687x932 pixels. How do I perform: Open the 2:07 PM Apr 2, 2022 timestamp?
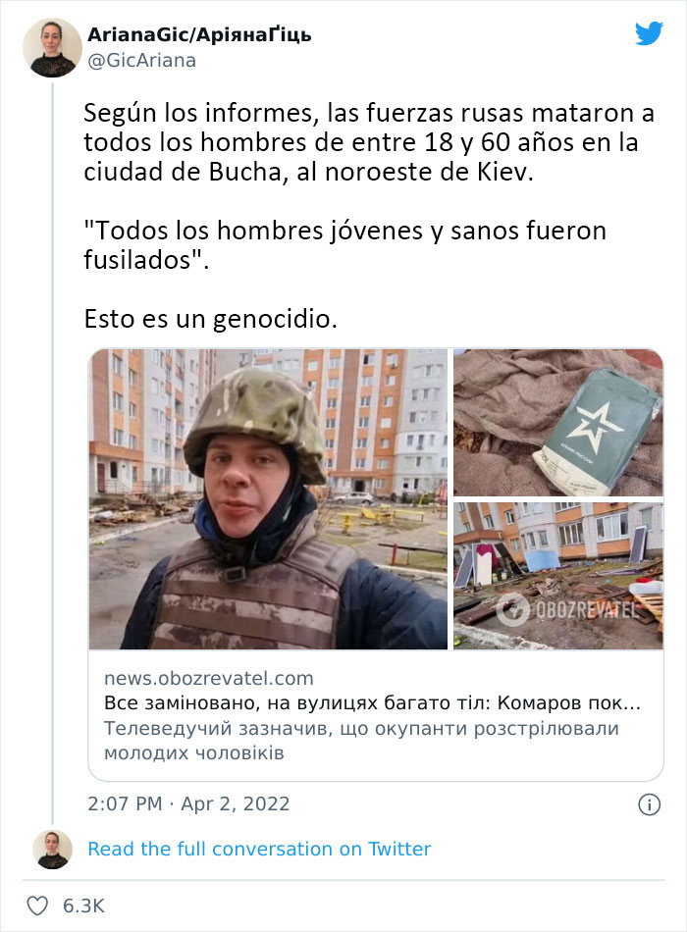188,803
